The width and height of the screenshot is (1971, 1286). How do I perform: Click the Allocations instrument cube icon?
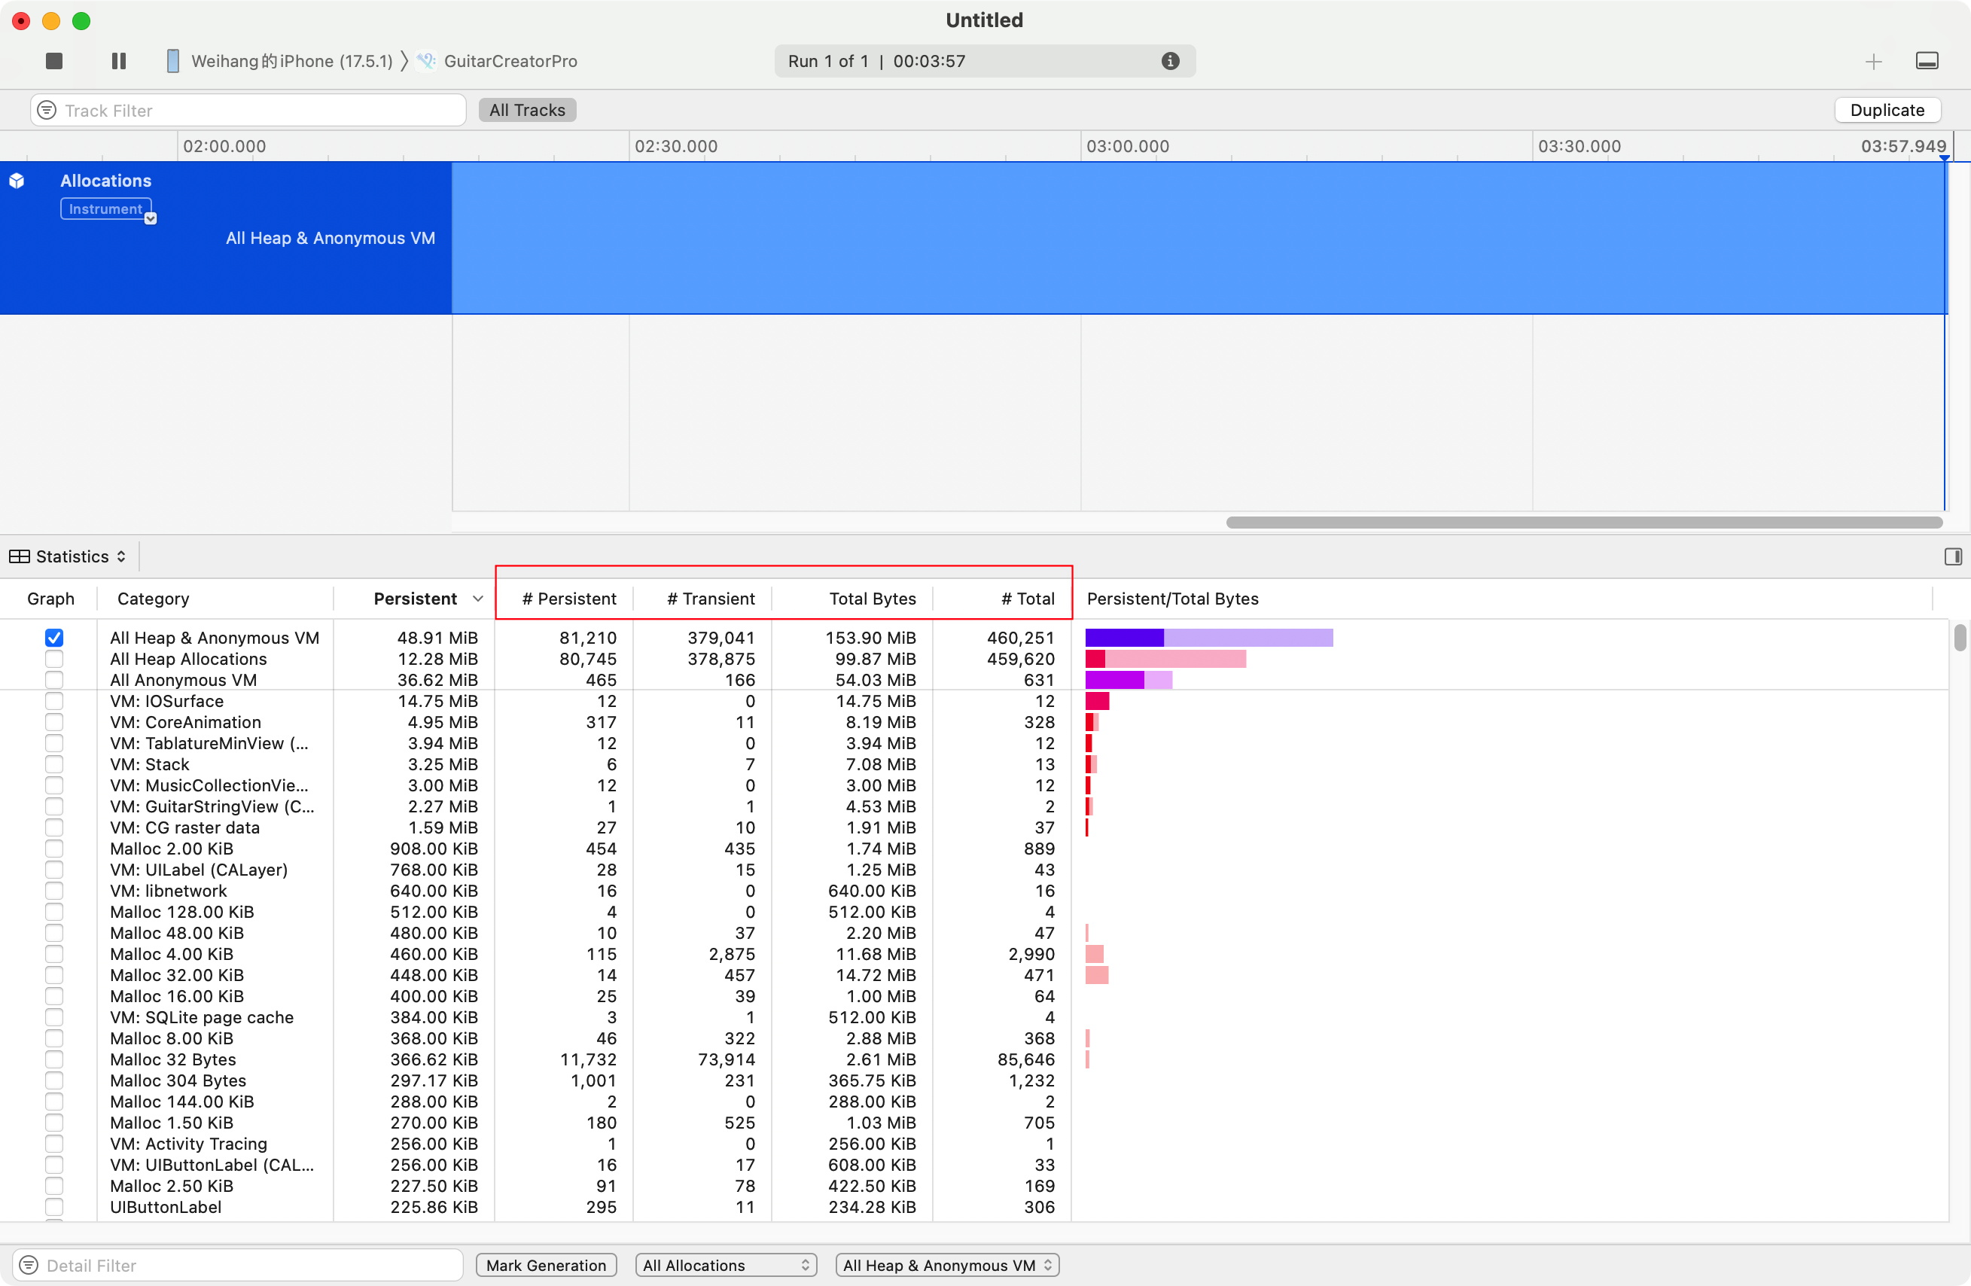click(x=17, y=181)
